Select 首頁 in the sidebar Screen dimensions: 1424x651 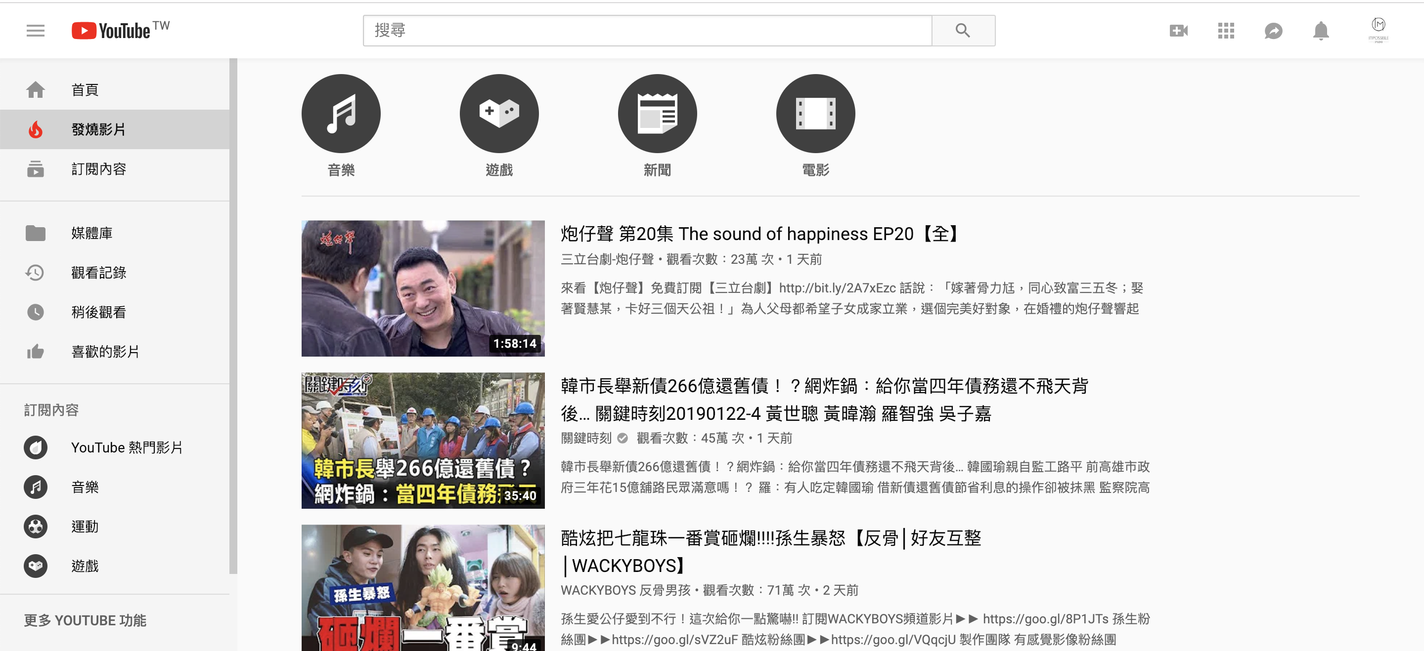(114, 89)
